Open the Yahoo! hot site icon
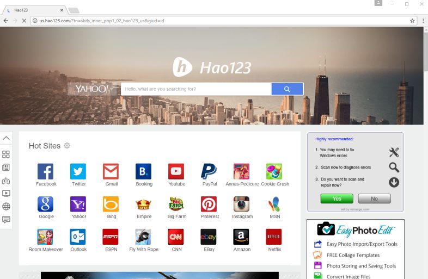Image resolution: width=428 pixels, height=279 pixels. (x=78, y=204)
